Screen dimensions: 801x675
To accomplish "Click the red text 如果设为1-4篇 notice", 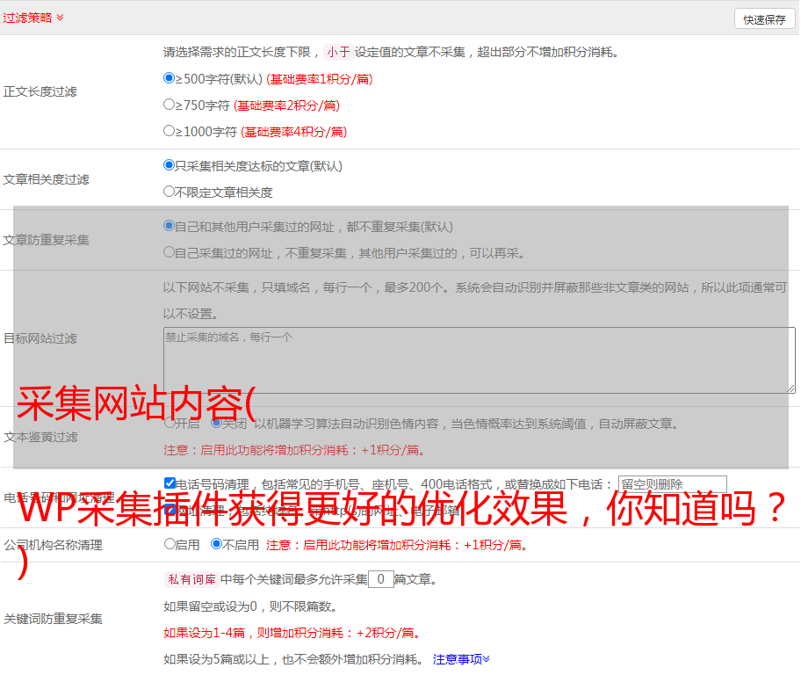I will click(293, 633).
